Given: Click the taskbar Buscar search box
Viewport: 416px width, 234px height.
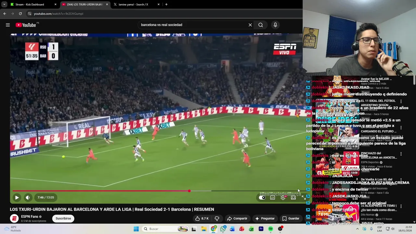Looking at the screenshot, I should [165, 229].
